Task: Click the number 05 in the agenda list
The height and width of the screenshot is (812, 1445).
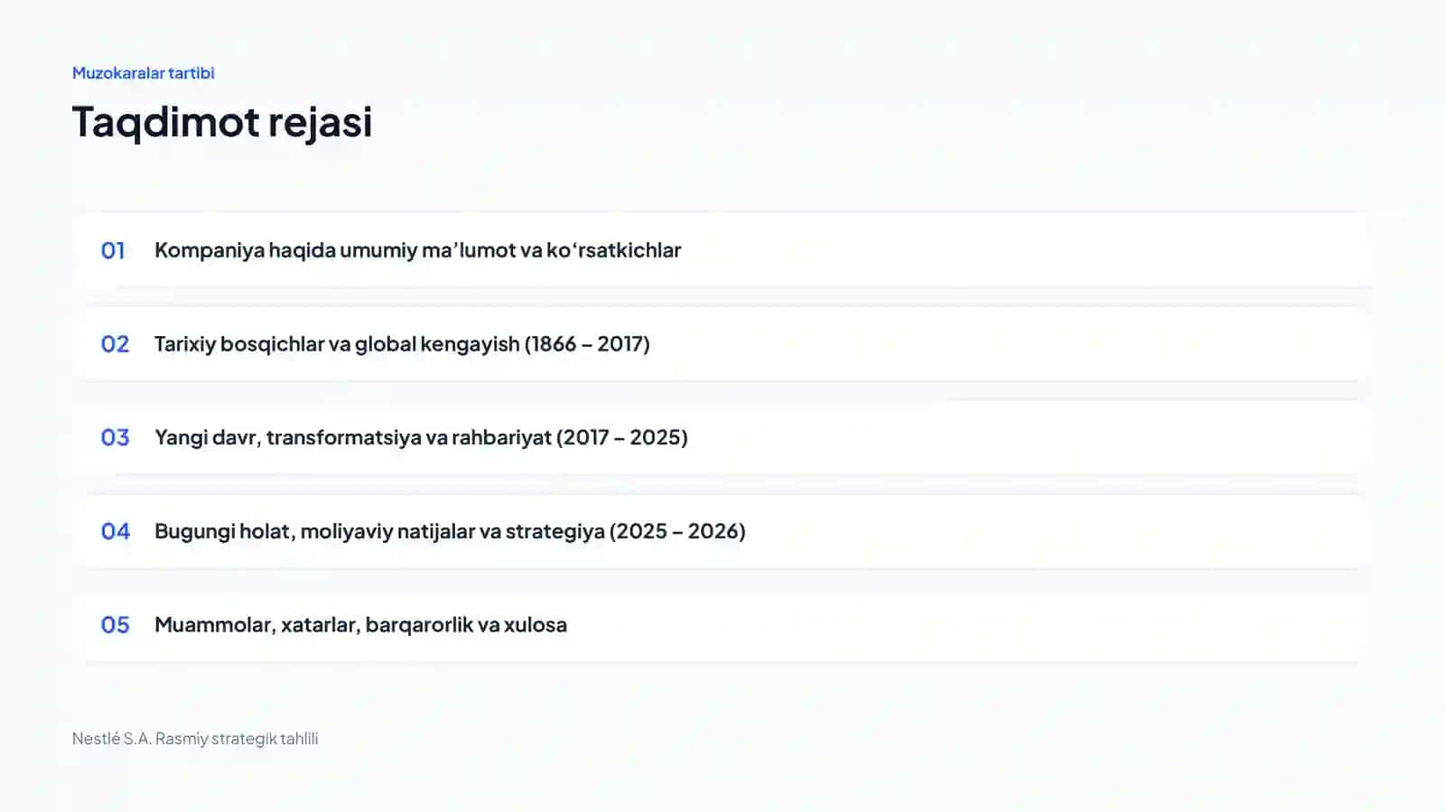Action: click(115, 625)
